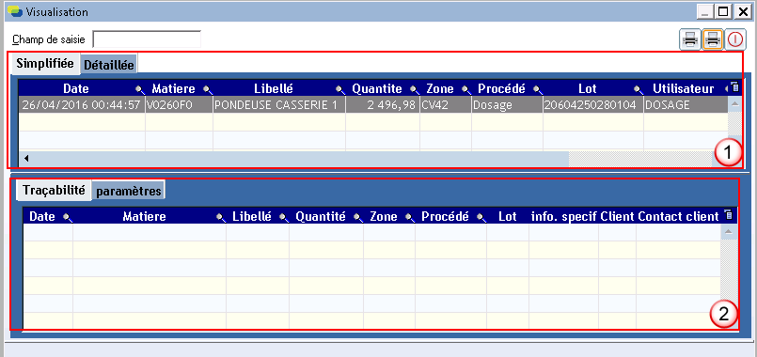Select the lot cell 20604250280104
This screenshot has width=757, height=357.
coord(592,105)
